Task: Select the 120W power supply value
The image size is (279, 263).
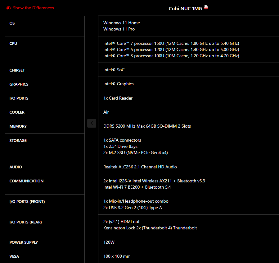Action: (x=109, y=242)
